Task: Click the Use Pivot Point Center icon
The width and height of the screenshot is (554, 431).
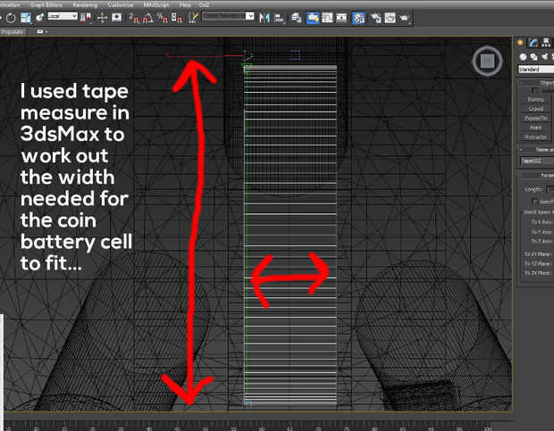Action: coord(85,18)
